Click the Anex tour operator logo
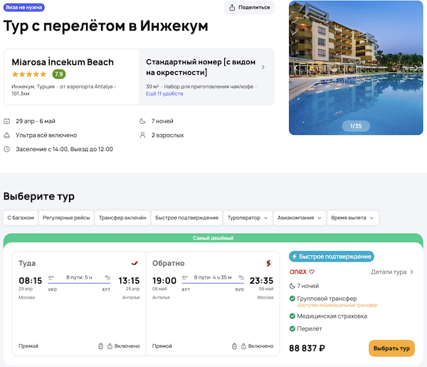Screen dimensions: 427x367 coord(302,272)
